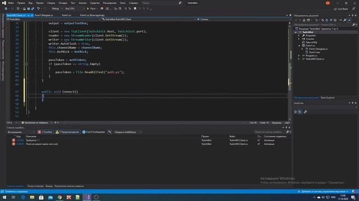Click the Save All toolbar icon
This screenshot has width=359, height=201.
coord(33,8)
